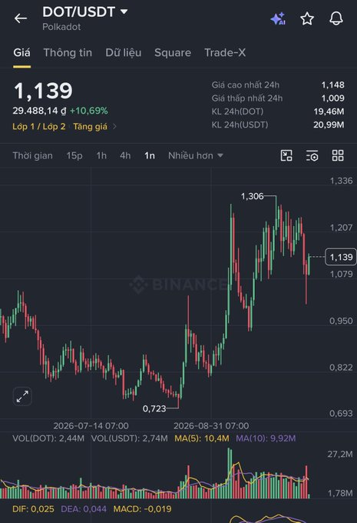Open the Square tab

tap(173, 52)
